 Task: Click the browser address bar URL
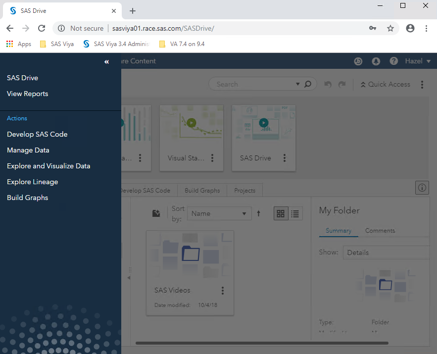click(163, 28)
